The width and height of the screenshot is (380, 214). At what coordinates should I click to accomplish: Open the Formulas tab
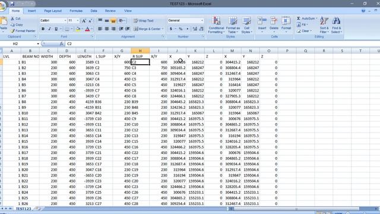point(76,11)
